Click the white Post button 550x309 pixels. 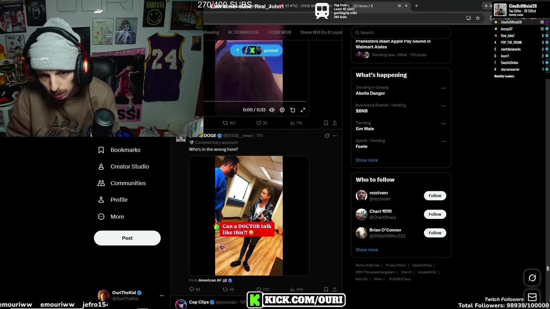point(127,238)
